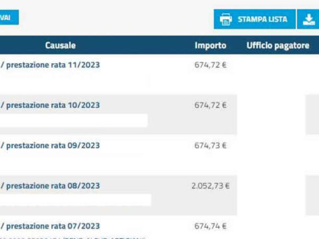The width and height of the screenshot is (319, 239).
Task: Click the Causale column header
Action: [60, 45]
